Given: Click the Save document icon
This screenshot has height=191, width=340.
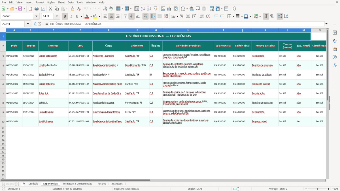Looking at the screenshot, I should click(x=20, y=9).
